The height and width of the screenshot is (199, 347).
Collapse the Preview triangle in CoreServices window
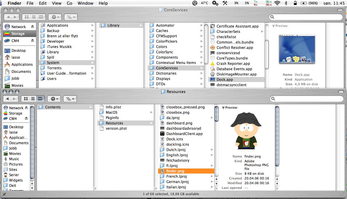(x=273, y=26)
